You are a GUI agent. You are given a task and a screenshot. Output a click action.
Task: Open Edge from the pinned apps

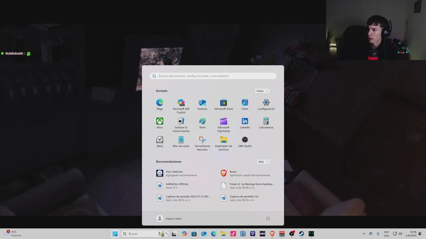(160, 104)
